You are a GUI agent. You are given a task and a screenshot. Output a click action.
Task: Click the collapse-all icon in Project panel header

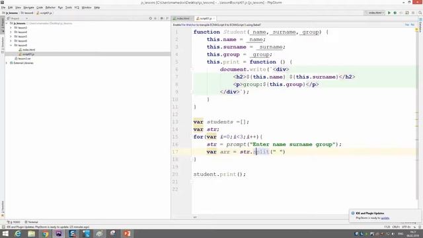(155, 19)
